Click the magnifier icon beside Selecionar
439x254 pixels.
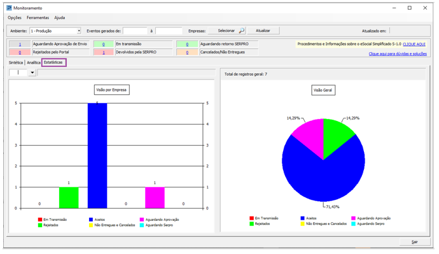tap(241, 31)
